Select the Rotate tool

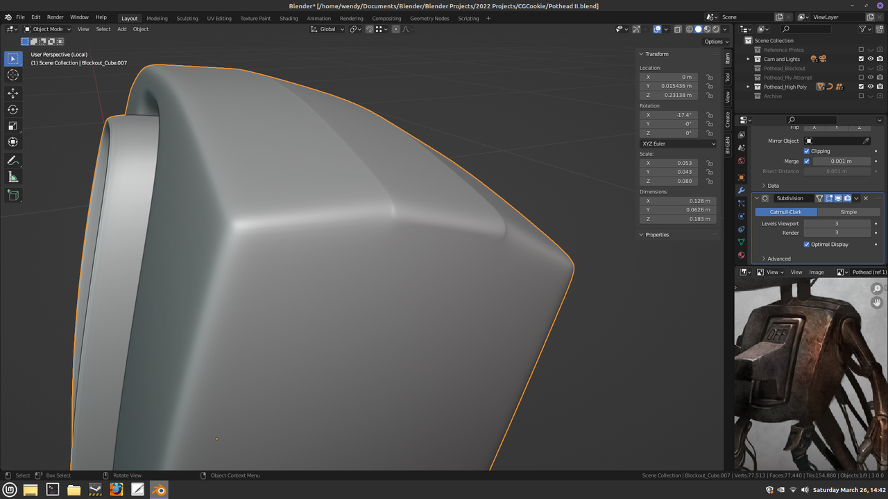[x=12, y=110]
